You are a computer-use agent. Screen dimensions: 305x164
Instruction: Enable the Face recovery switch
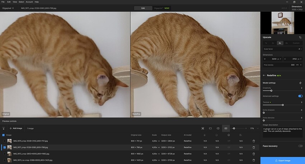300,146
